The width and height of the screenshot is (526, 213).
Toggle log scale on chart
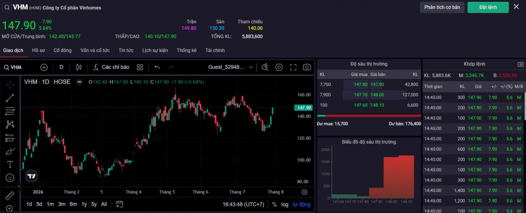tap(285, 204)
